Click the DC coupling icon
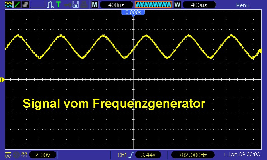This screenshot has width=267, height=160. click(x=8, y=155)
